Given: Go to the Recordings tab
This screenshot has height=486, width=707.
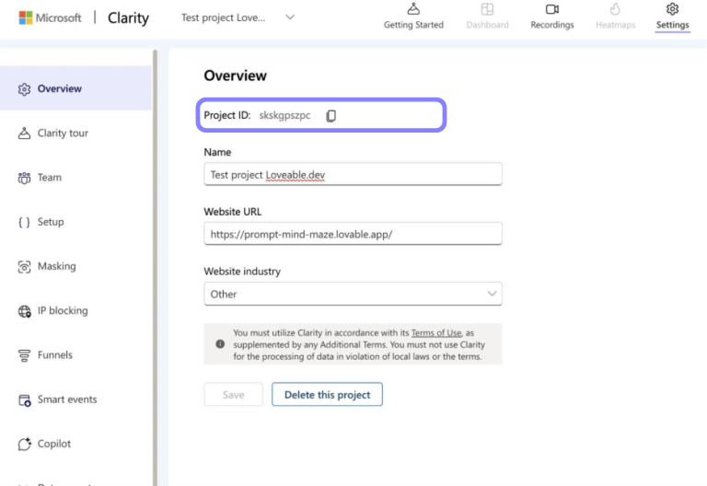Looking at the screenshot, I should pyautogui.click(x=552, y=17).
